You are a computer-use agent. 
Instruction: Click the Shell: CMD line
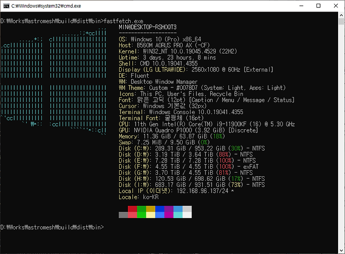click(158, 63)
